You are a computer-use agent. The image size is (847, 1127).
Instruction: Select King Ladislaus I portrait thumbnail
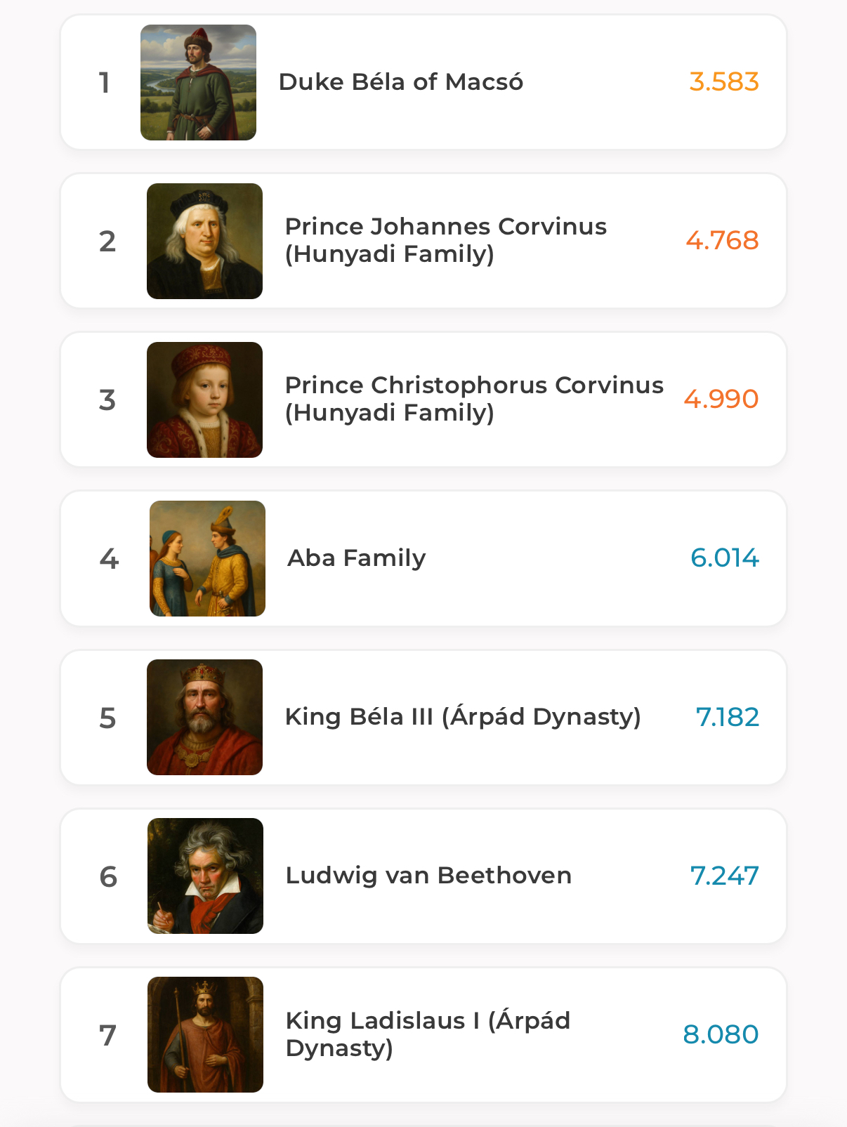205,1035
